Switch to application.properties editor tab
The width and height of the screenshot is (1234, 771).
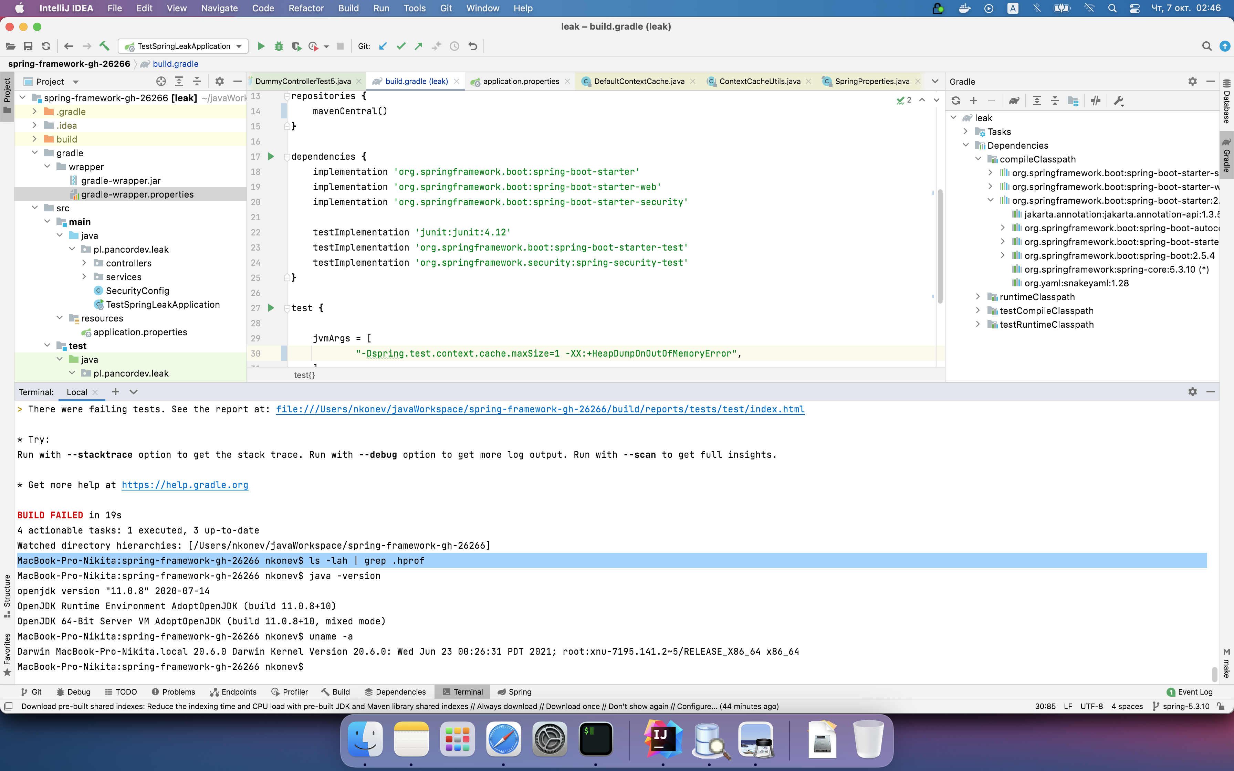(521, 82)
